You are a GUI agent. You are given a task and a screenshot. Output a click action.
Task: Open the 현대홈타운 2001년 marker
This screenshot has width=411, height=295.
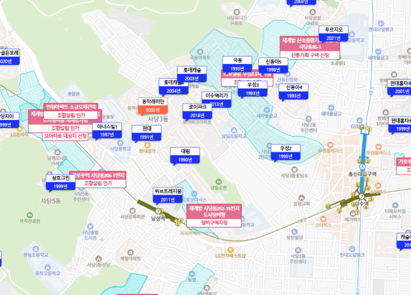(399, 87)
